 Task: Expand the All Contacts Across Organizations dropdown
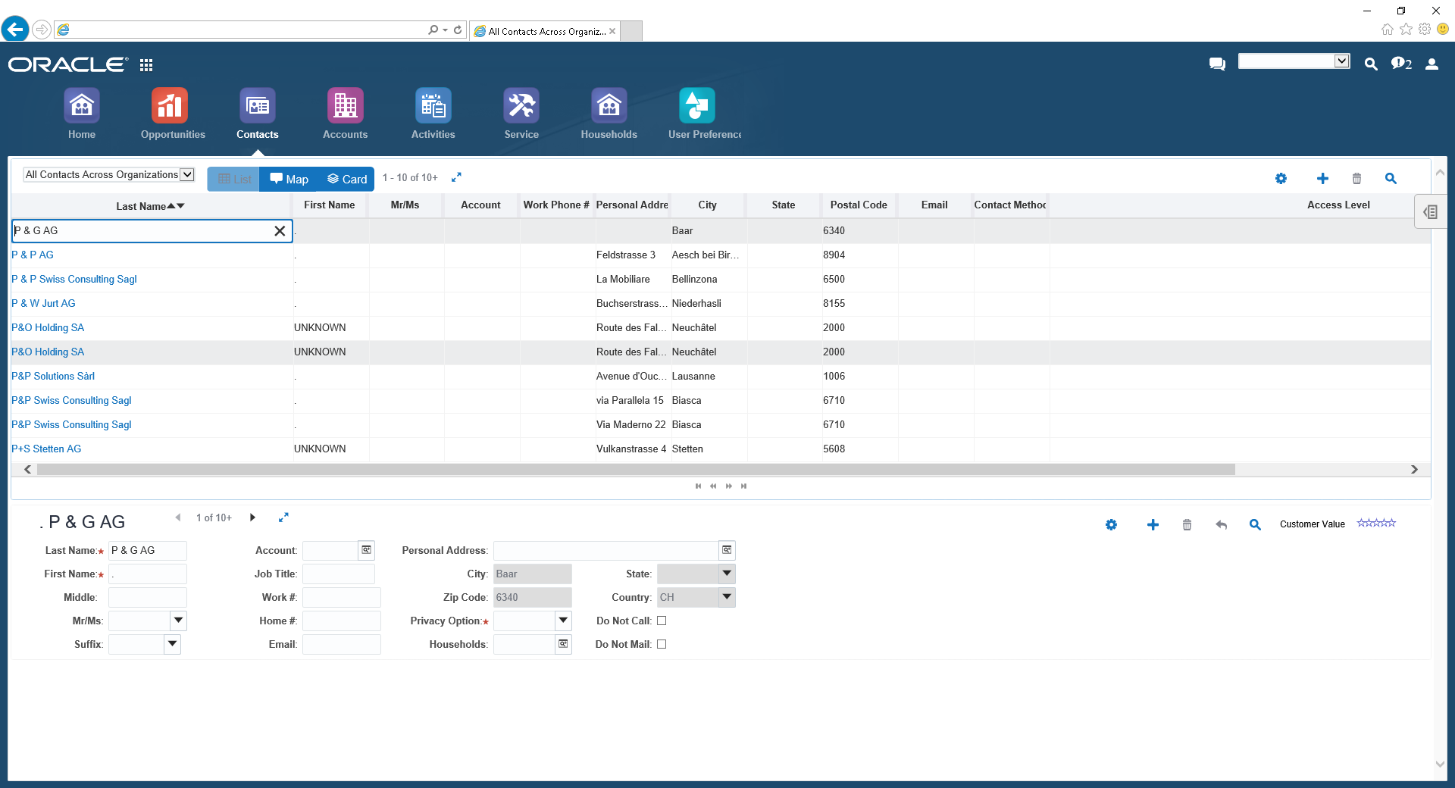point(186,174)
